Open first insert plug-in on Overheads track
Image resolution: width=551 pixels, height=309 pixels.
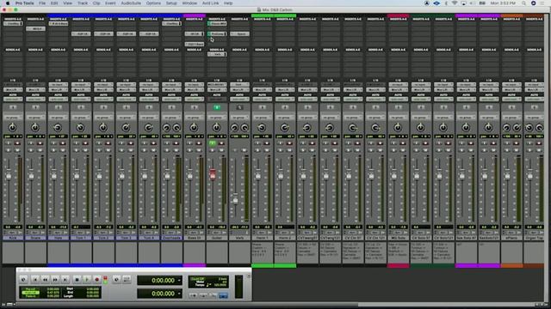click(x=171, y=23)
